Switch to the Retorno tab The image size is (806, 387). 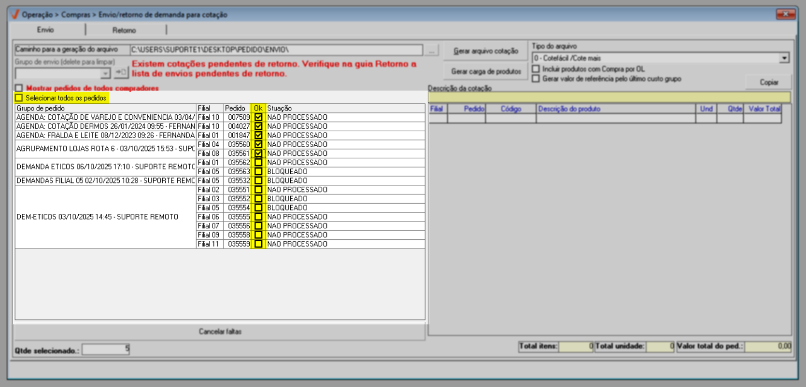pos(124,30)
